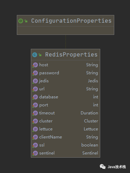Click the property icon for database
Image resolution: width=130 pixels, height=173 pixels.
pyautogui.click(x=35, y=97)
